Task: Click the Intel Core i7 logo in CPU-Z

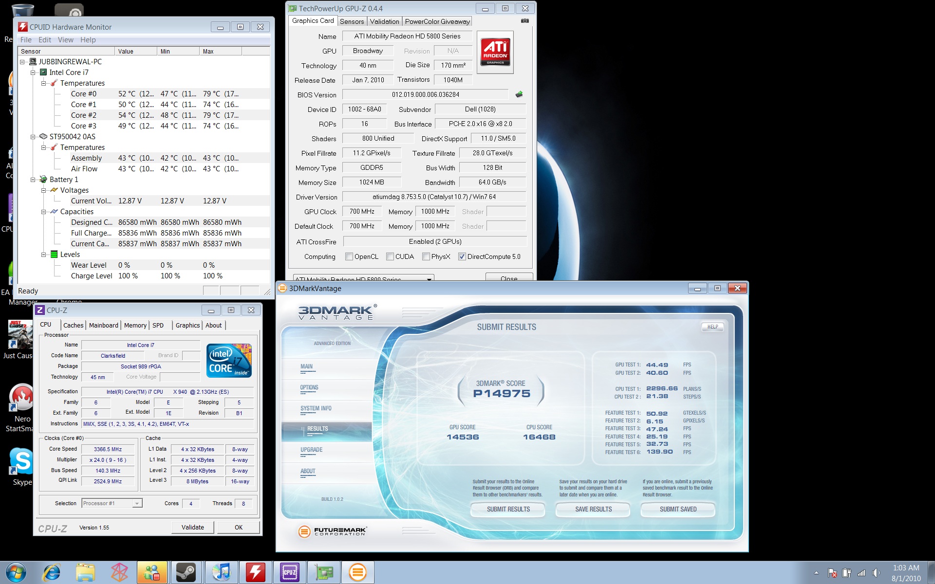Action: 229,361
